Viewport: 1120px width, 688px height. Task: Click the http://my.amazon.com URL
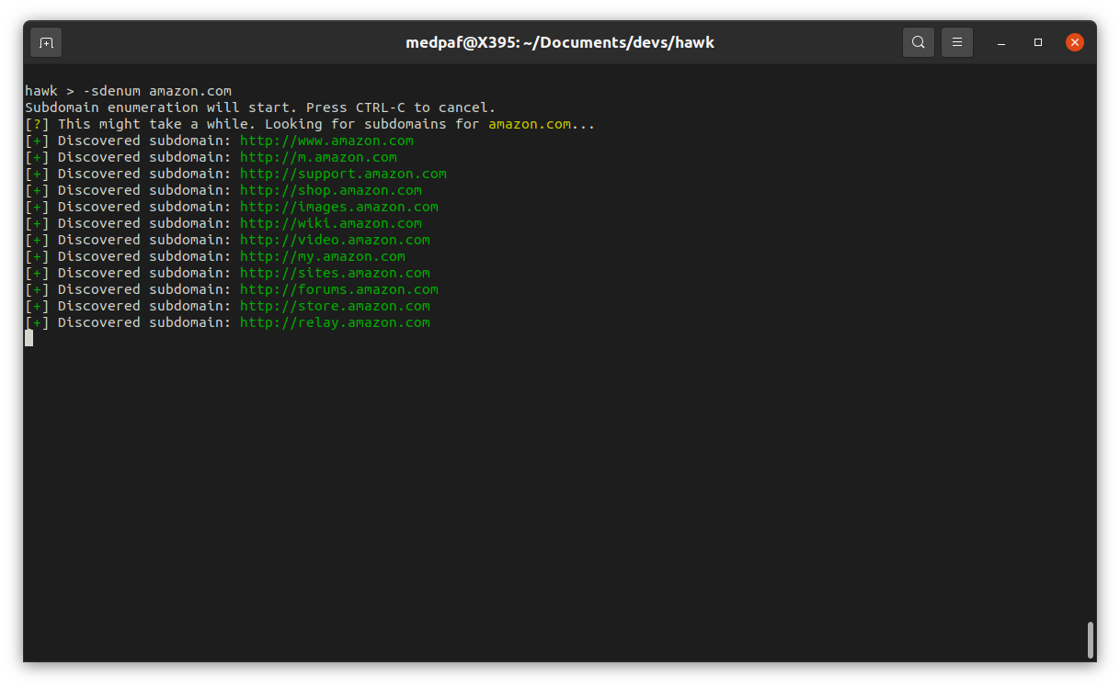coord(322,256)
